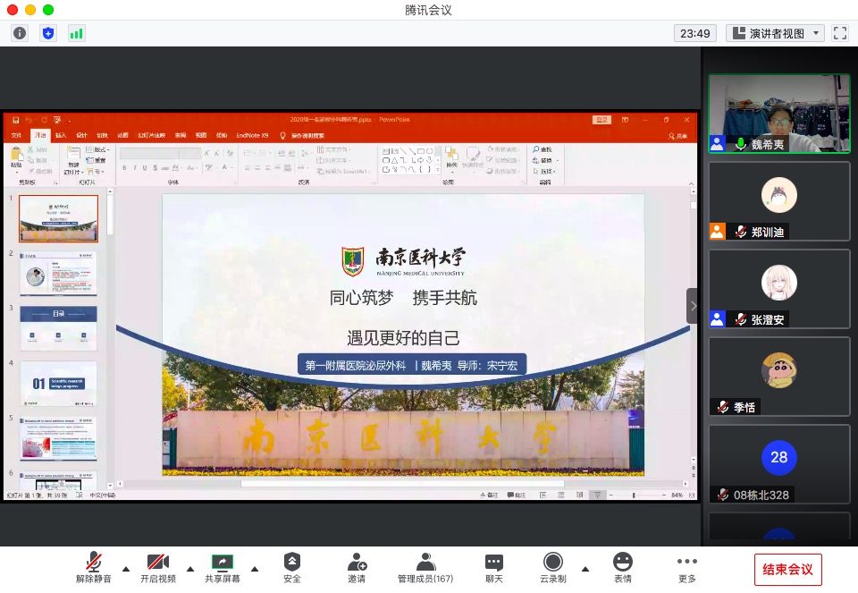Viewport: 858px width, 593px height.
Task: Click the Share Screen button
Action: pyautogui.click(x=222, y=568)
